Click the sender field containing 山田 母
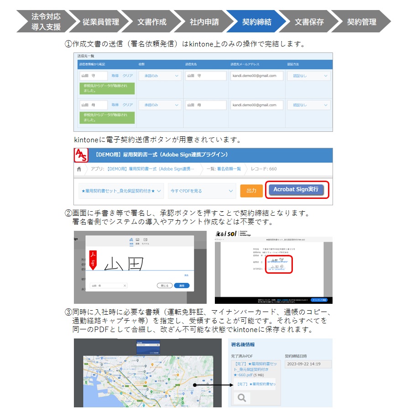 [94, 105]
